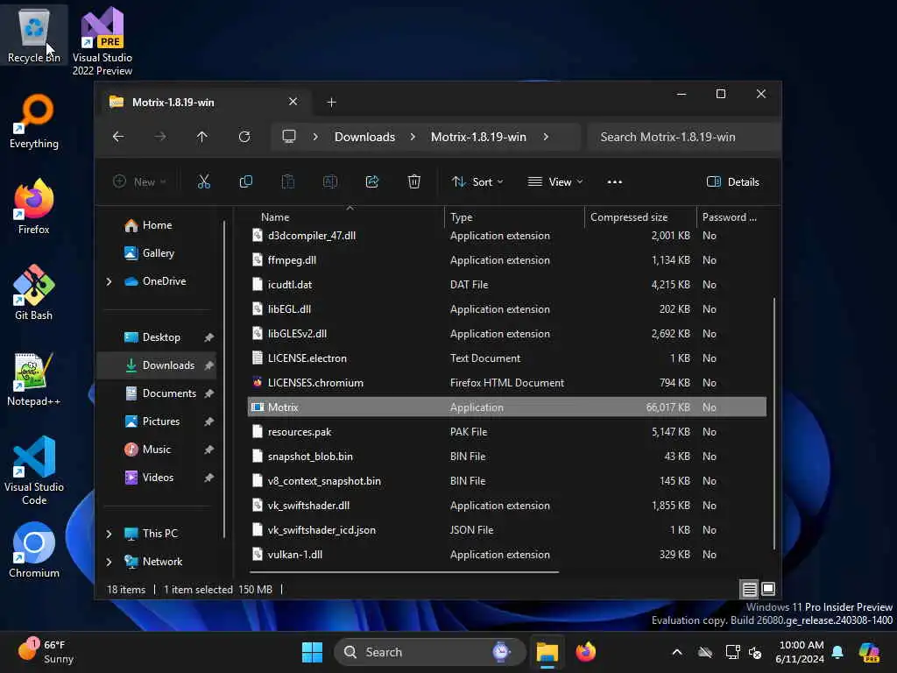
Task: Click the Copy icon in Explorer toolbar
Action: tap(246, 182)
